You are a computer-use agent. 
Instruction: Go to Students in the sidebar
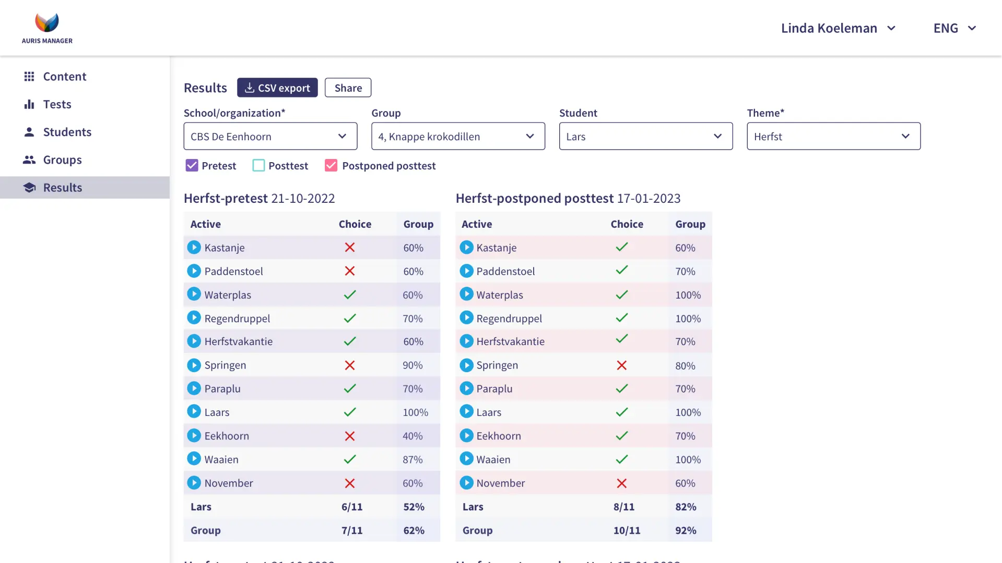(x=67, y=132)
